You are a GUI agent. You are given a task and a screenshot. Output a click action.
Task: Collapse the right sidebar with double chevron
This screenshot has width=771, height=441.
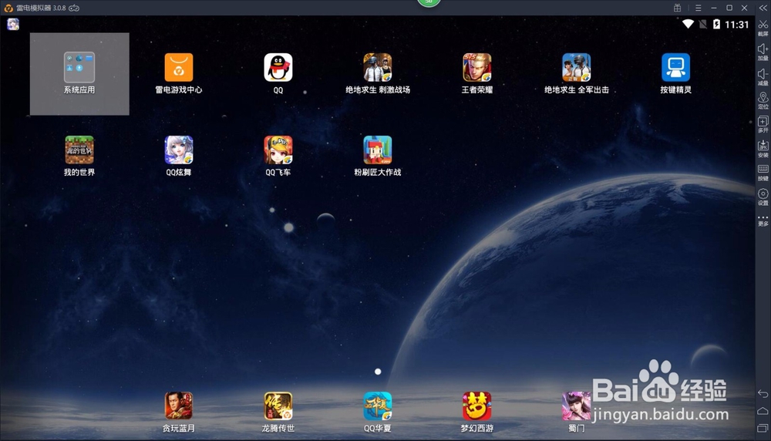(763, 8)
